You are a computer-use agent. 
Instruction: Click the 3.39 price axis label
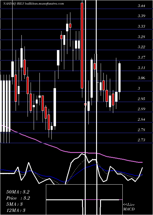[x=141, y=16]
